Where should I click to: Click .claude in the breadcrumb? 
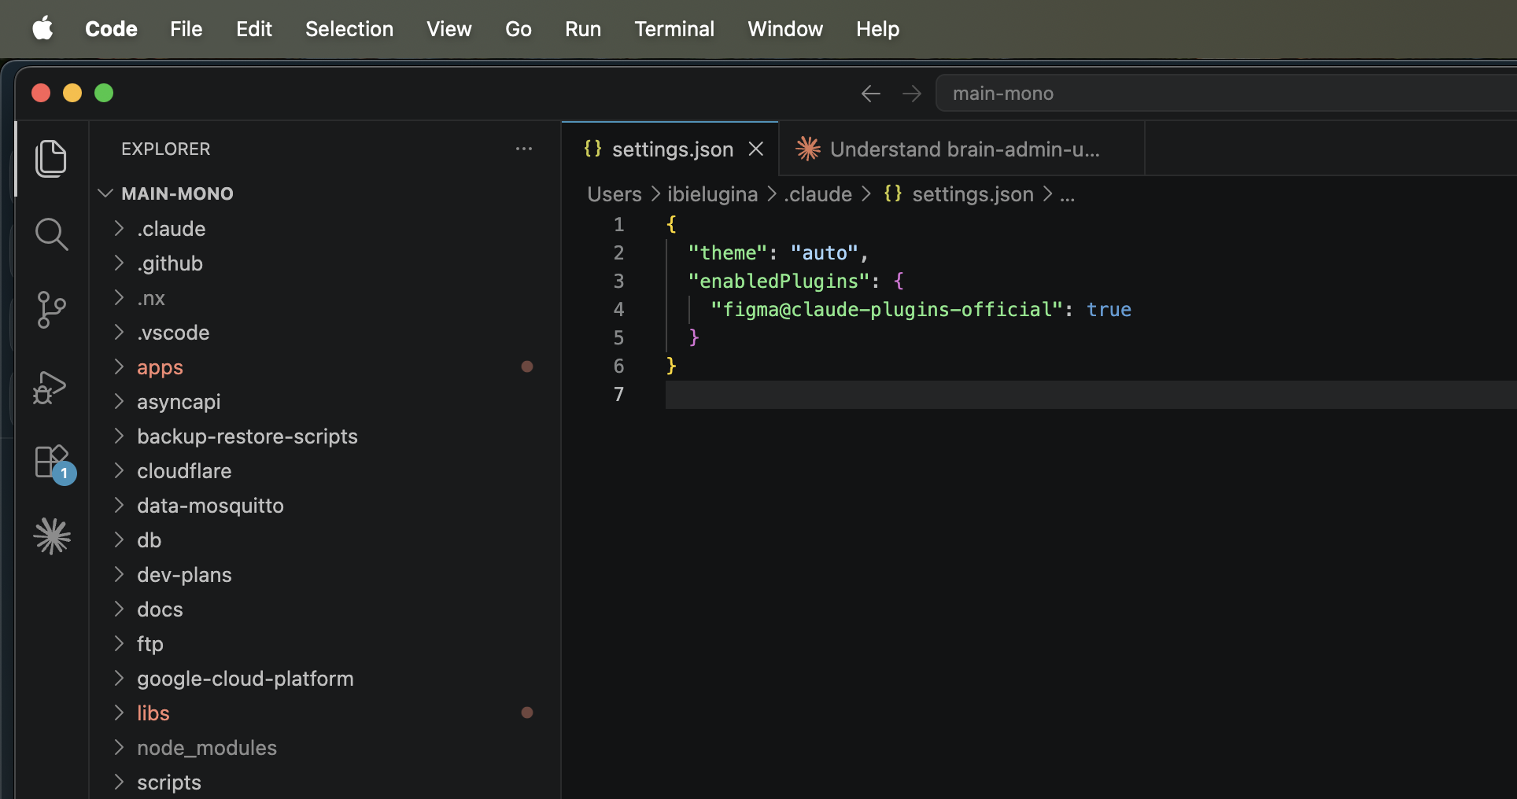(x=818, y=194)
